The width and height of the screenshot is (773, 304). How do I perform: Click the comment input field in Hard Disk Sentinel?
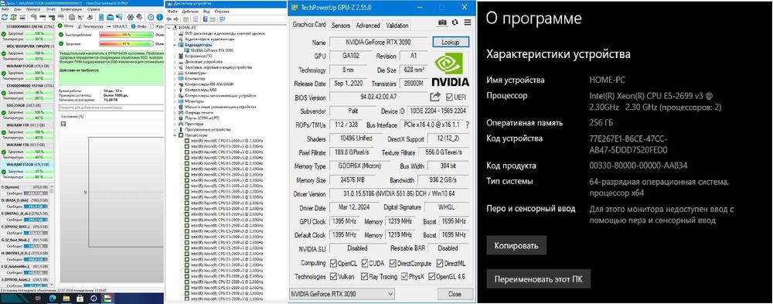(111, 107)
